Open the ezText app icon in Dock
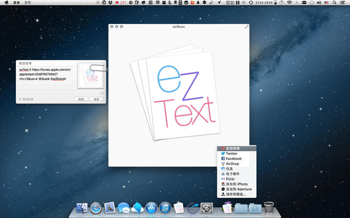Viewport: 350px width, 218px height. point(179,208)
